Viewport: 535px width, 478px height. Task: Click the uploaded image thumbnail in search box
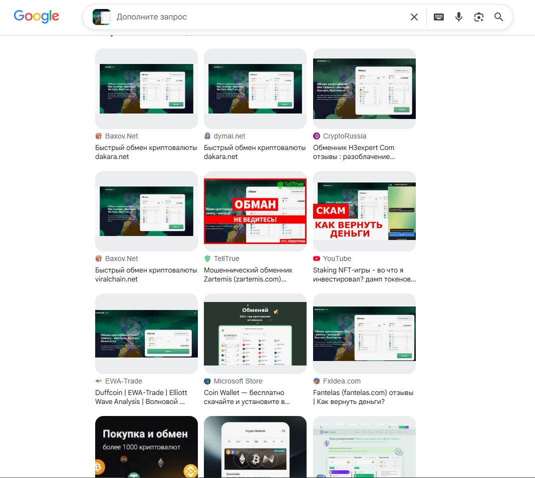pyautogui.click(x=102, y=17)
